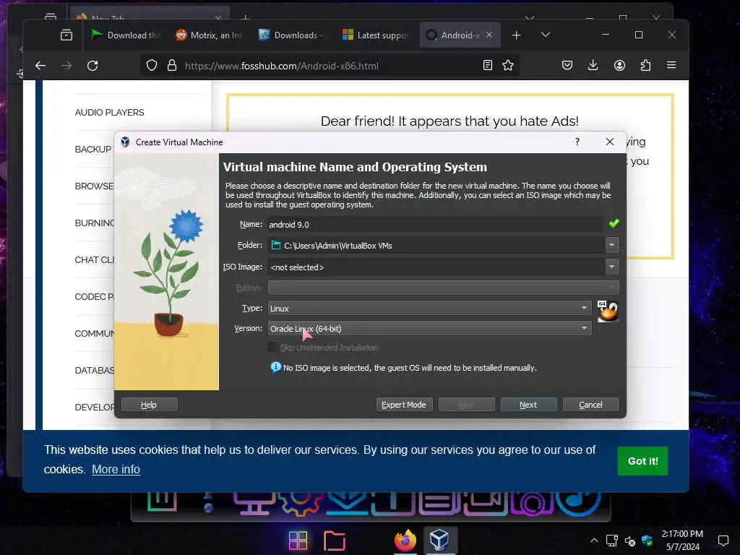Open Firefox account icon
Screen dimensions: 740x555
click(x=619, y=65)
